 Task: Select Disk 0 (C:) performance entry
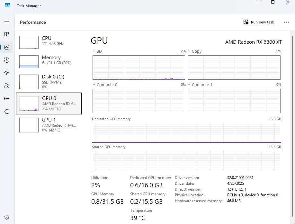tap(49, 82)
